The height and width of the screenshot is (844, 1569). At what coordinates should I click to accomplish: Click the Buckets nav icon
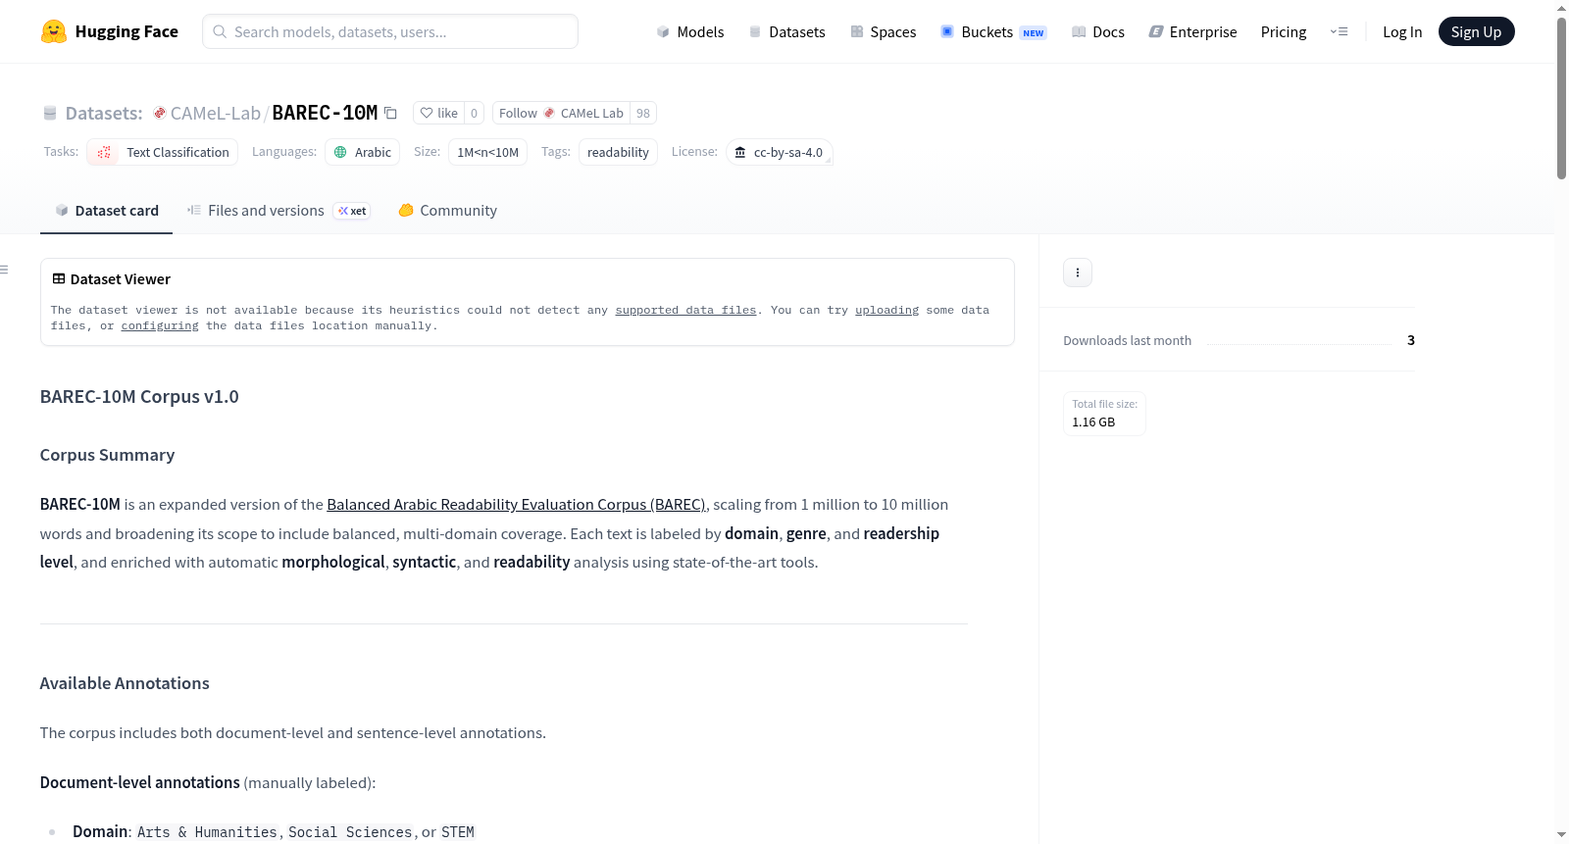pos(947,31)
